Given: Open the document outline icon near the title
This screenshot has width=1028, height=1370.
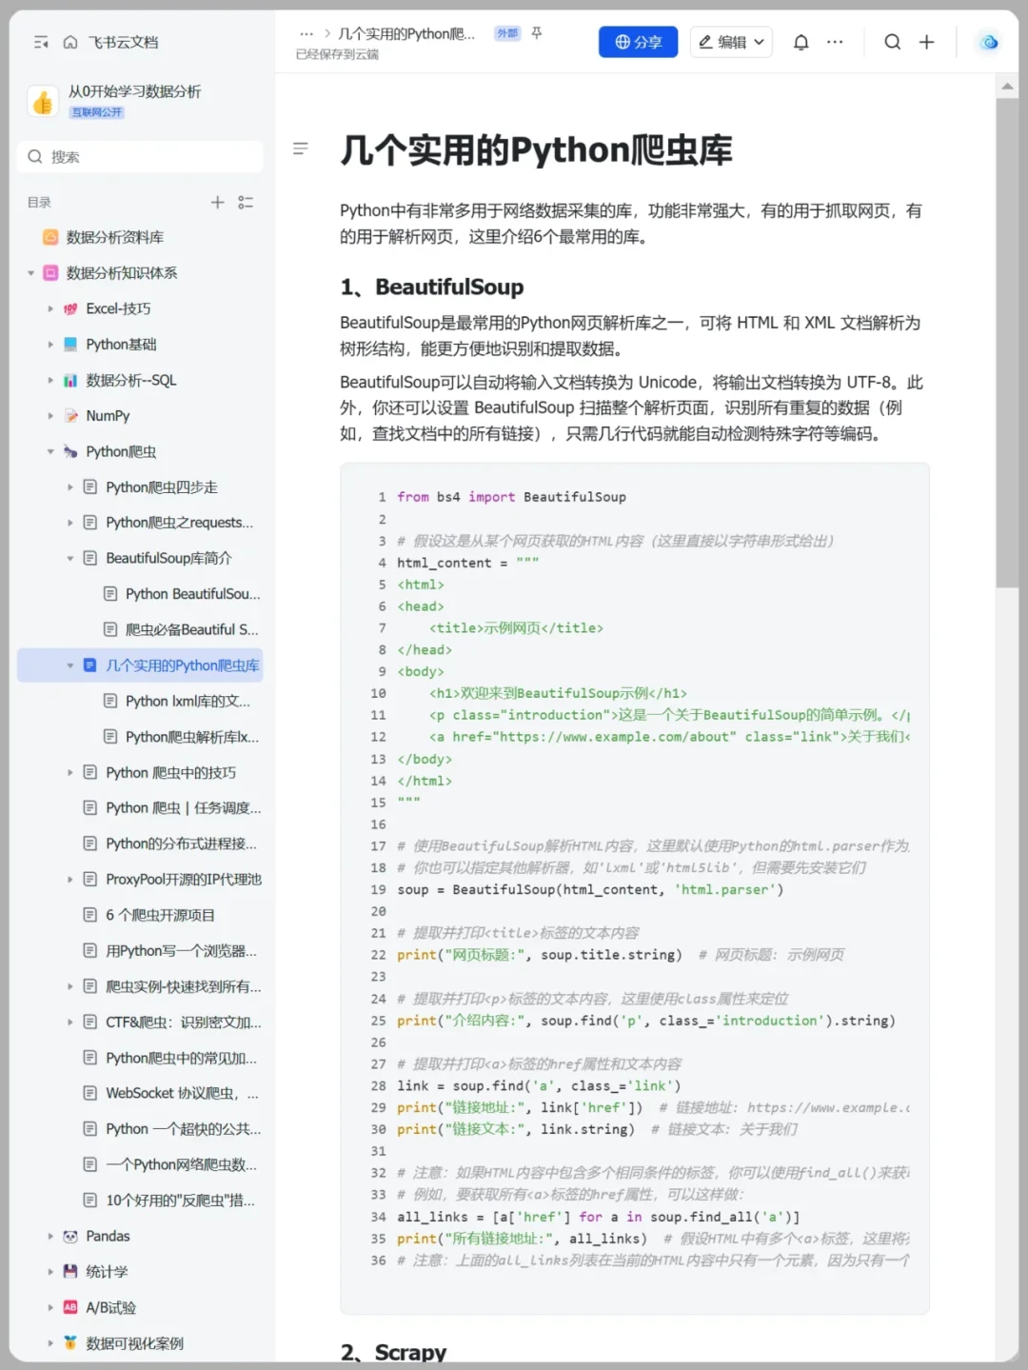Looking at the screenshot, I should [301, 149].
